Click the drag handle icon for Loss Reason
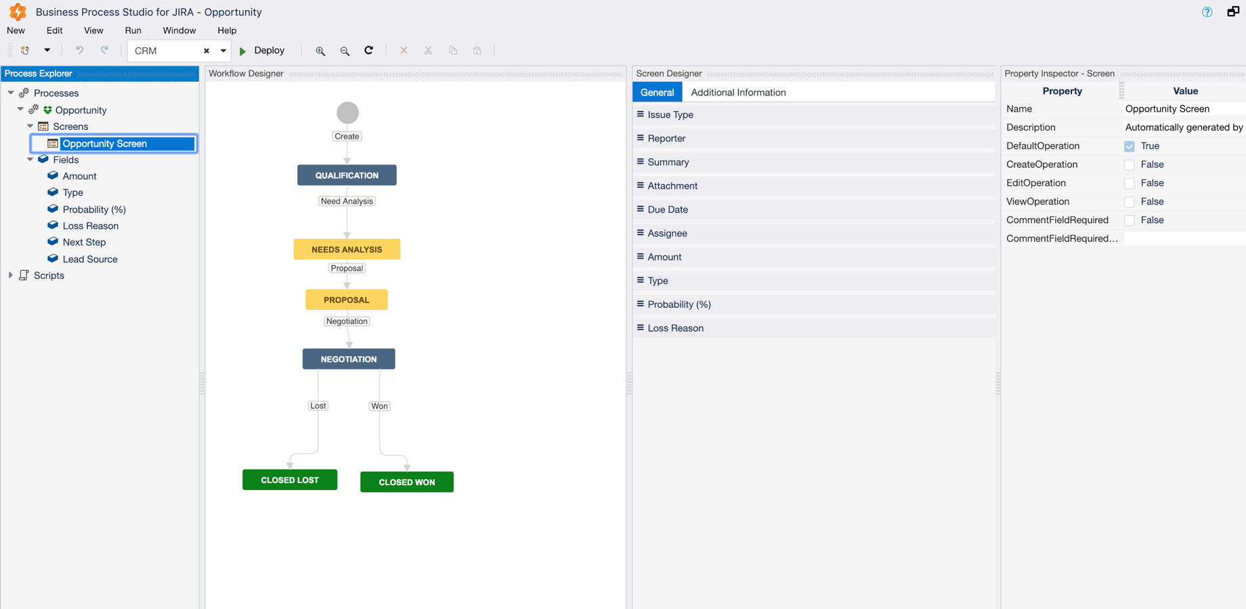This screenshot has height=609, width=1246. [640, 328]
